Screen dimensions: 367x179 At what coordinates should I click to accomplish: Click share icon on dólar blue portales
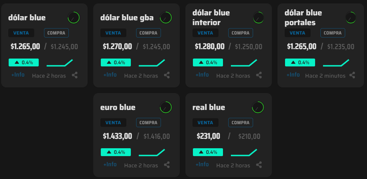352,75
